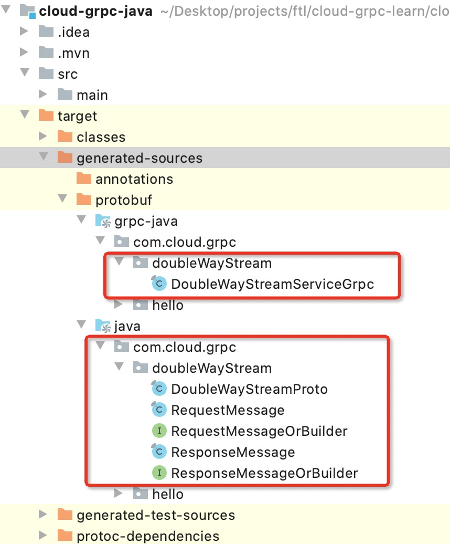The width and height of the screenshot is (450, 544).
Task: Click the orange target folder icon
Action: click(46, 116)
